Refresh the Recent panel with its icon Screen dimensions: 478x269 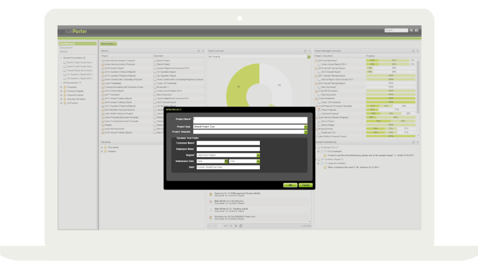point(199,51)
